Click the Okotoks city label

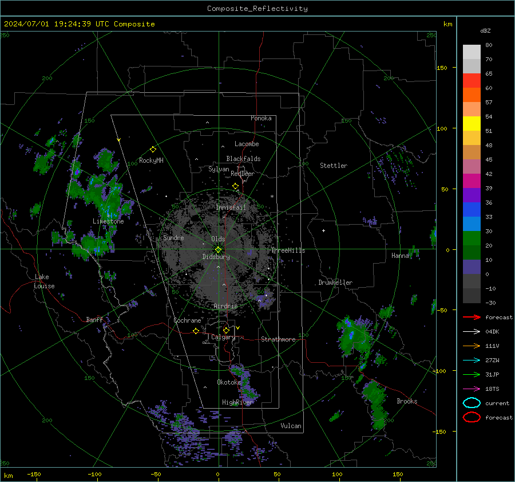[x=229, y=382]
